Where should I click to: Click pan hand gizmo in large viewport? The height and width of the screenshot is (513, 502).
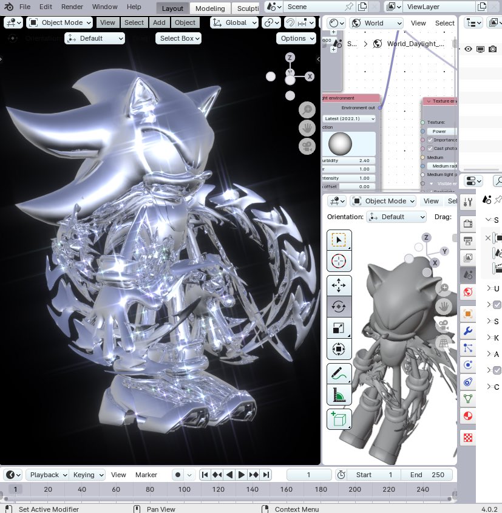pos(307,128)
